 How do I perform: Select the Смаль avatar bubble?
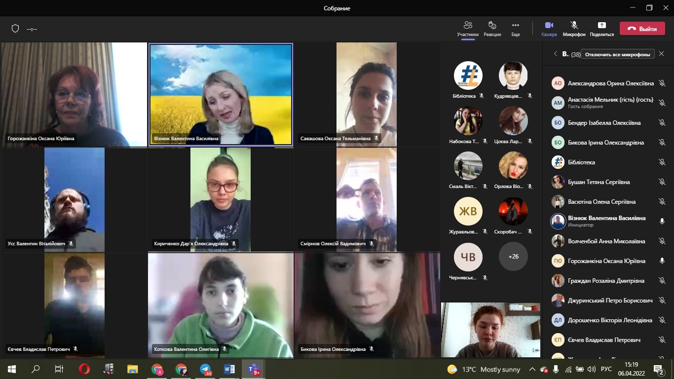pos(468,166)
